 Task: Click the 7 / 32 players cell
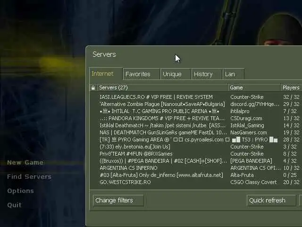(x=290, y=112)
